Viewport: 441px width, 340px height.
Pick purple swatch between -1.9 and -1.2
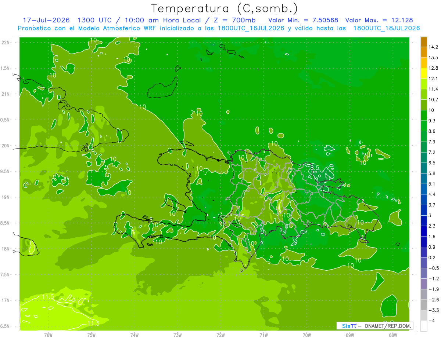click(x=424, y=284)
